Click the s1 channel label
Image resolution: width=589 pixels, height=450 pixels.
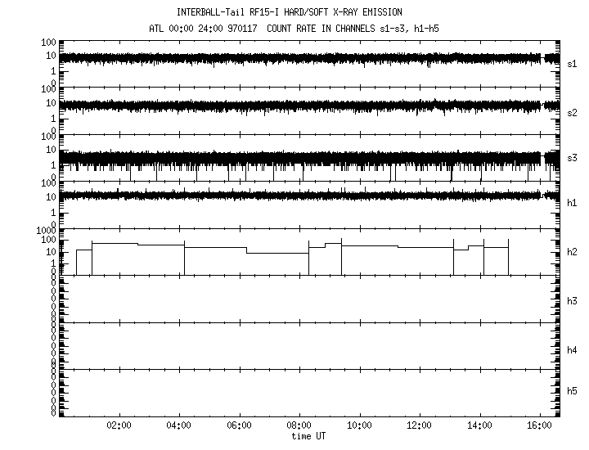pos(572,63)
